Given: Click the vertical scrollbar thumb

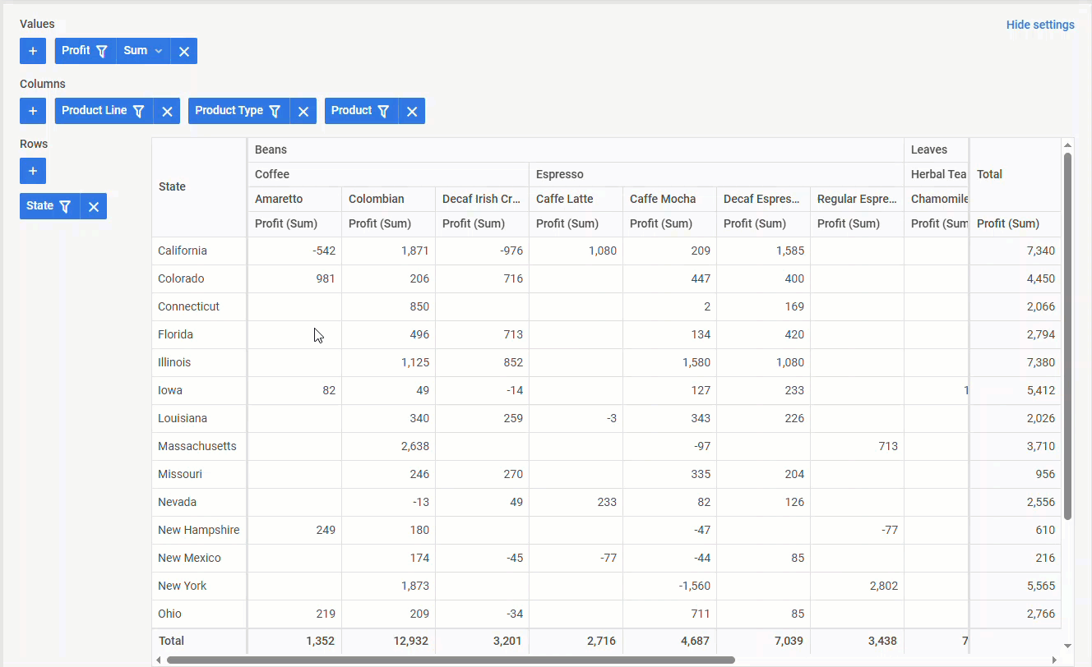Looking at the screenshot, I should [1067, 336].
